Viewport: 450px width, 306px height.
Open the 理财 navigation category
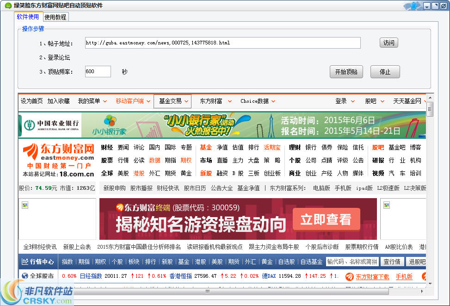click(295, 147)
